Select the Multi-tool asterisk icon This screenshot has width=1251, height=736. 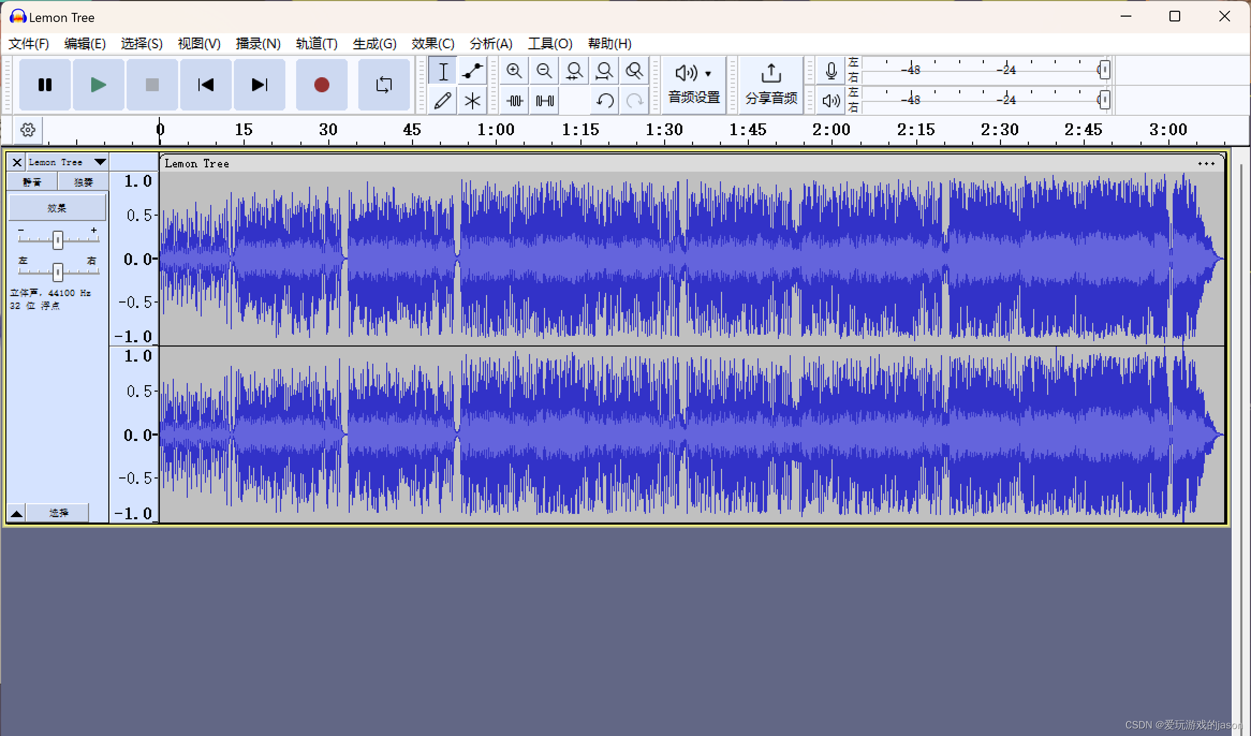click(473, 100)
